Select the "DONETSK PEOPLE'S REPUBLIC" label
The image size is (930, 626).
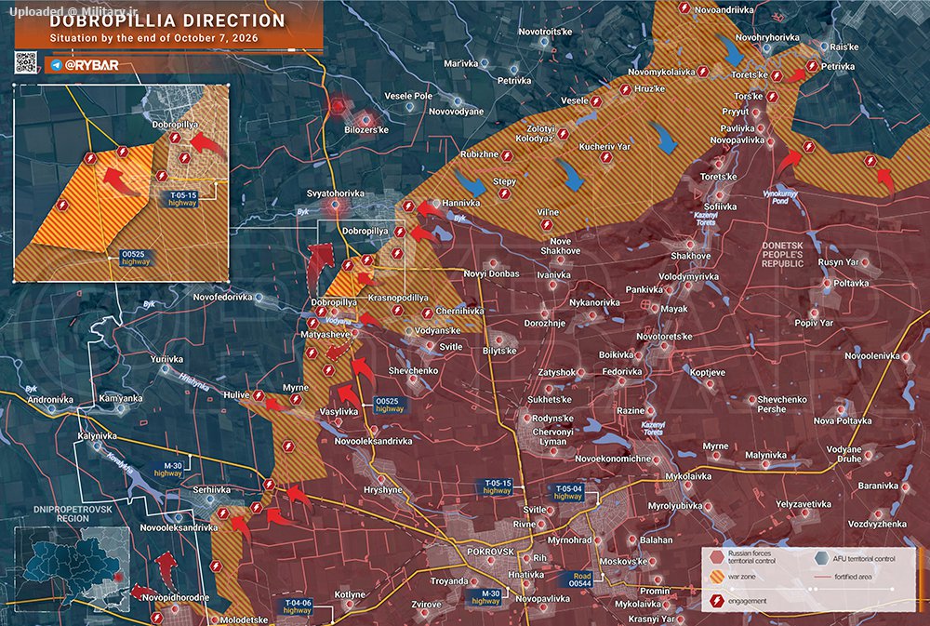[782, 254]
